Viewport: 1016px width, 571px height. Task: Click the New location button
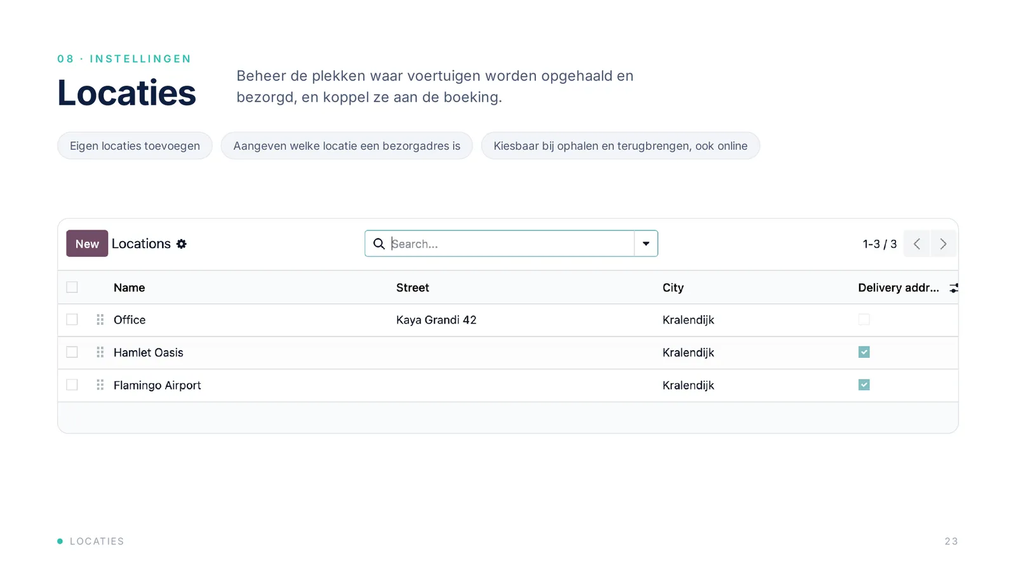pyautogui.click(x=87, y=244)
